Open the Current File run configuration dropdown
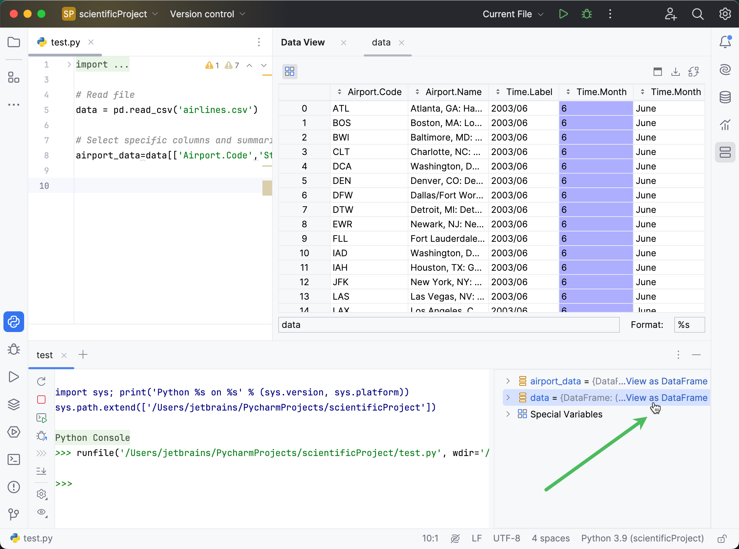 pyautogui.click(x=513, y=14)
